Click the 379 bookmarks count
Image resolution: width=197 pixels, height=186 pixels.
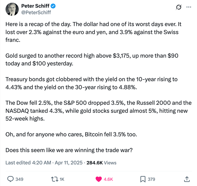pyautogui.click(x=151, y=179)
